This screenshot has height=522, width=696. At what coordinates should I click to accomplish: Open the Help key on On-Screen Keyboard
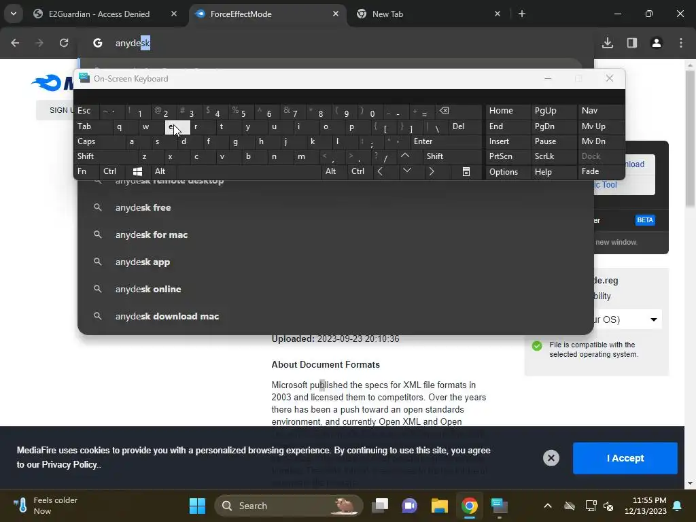pyautogui.click(x=553, y=172)
